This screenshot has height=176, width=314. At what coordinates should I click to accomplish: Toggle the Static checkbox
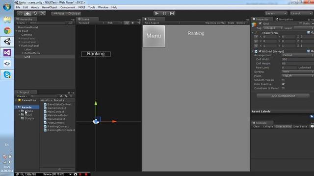(x=300, y=23)
